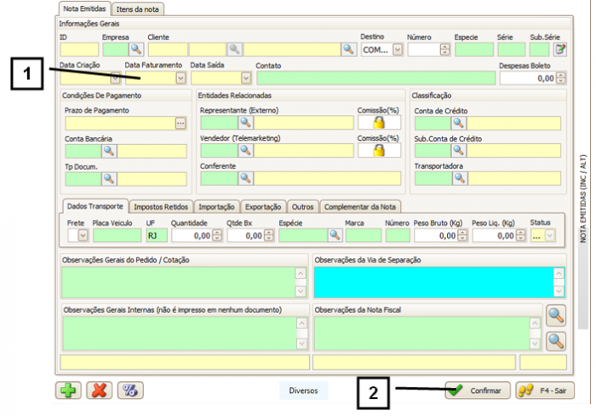Search the Conferente field magnifier
596x416 pixels.
click(x=245, y=178)
